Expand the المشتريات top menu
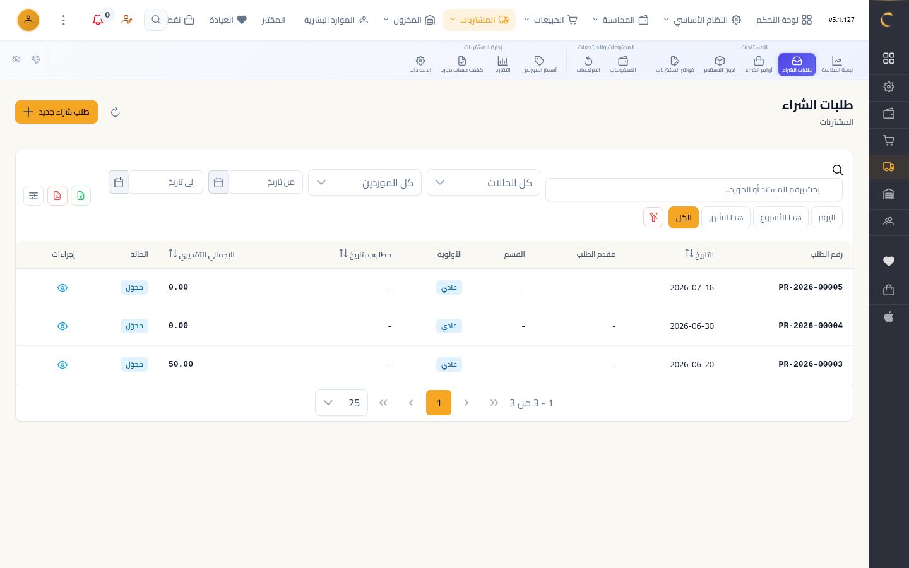This screenshot has height=568, width=909. point(479,20)
